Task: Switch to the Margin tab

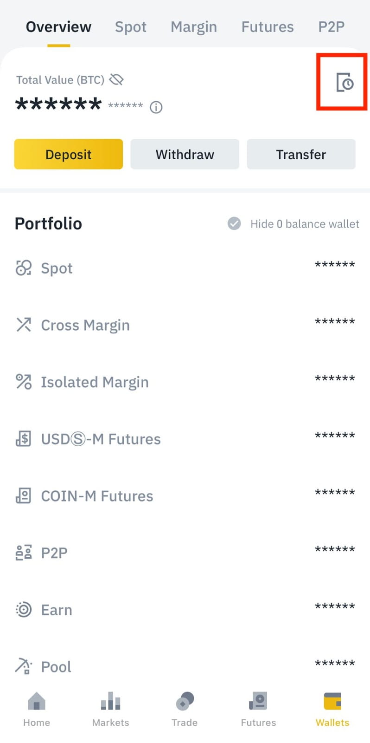Action: coord(193,27)
